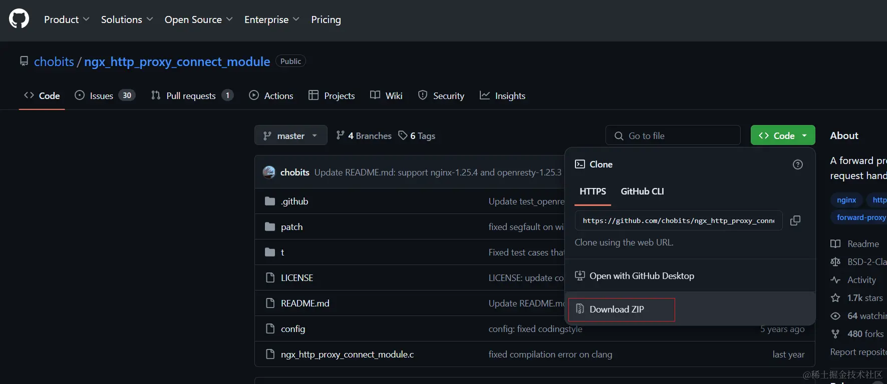Open the Pull requests tab
The image size is (887, 384).
click(x=192, y=95)
